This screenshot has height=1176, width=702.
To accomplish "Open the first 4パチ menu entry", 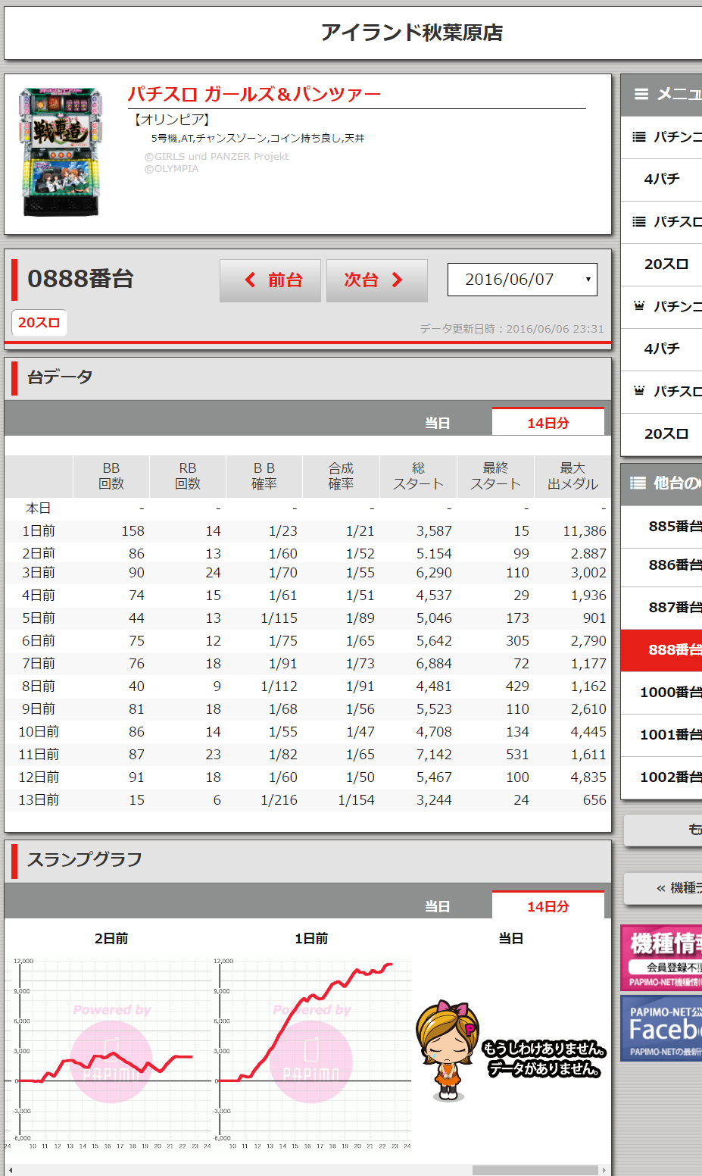I will coord(662,180).
